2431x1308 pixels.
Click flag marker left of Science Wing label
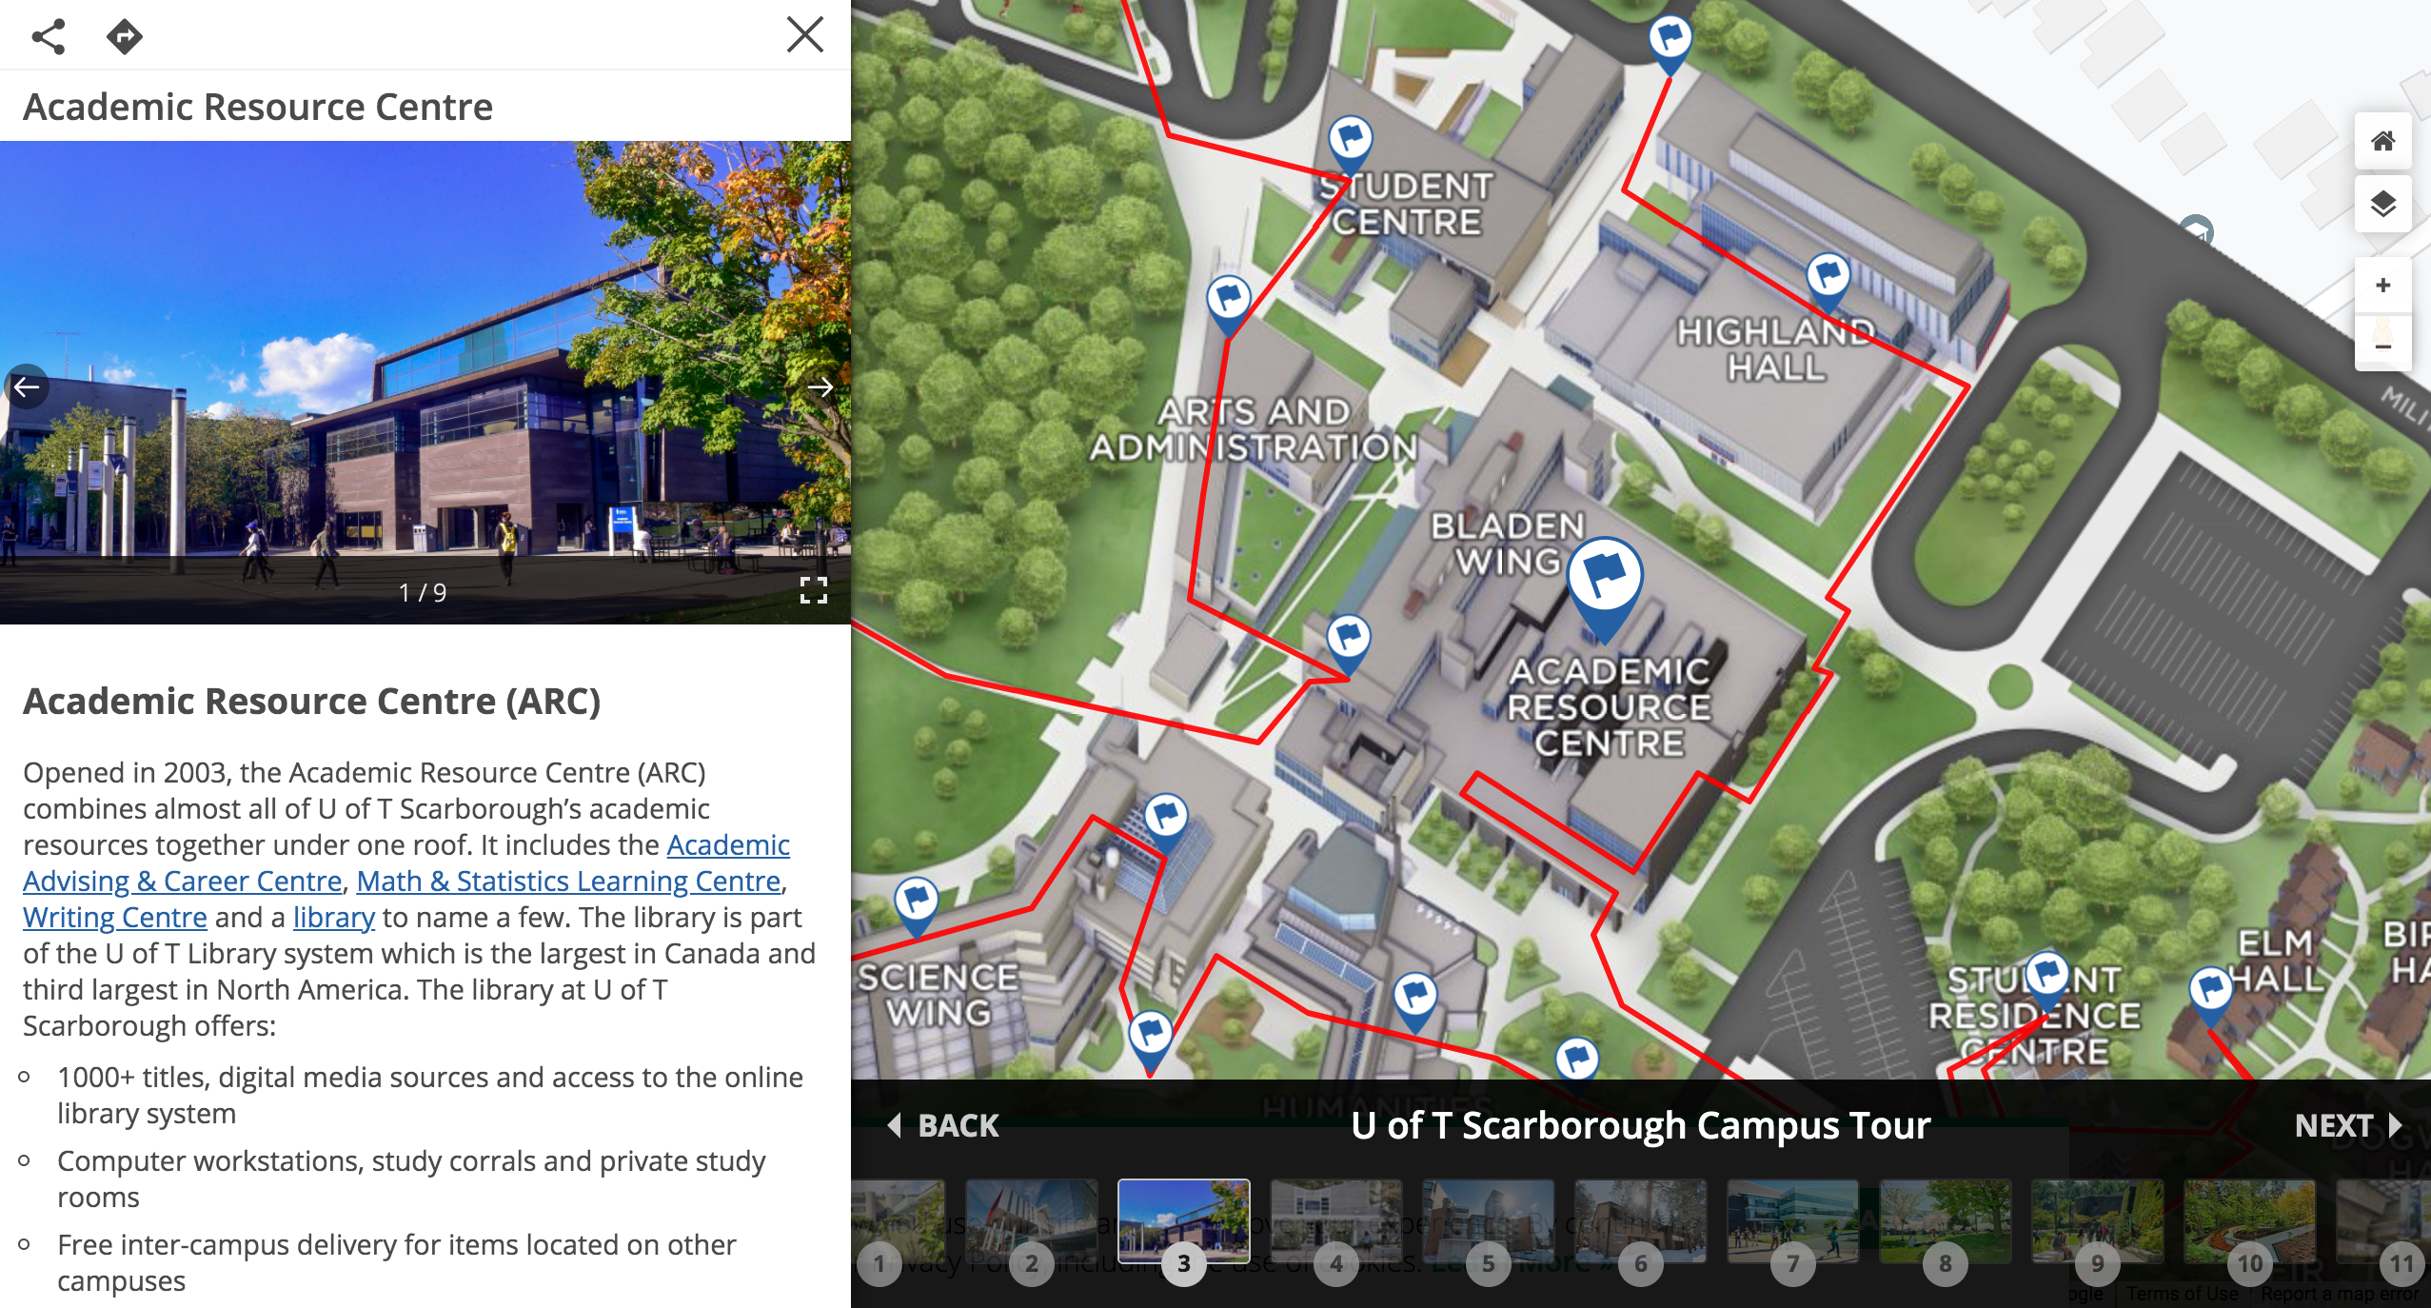pos(916,906)
